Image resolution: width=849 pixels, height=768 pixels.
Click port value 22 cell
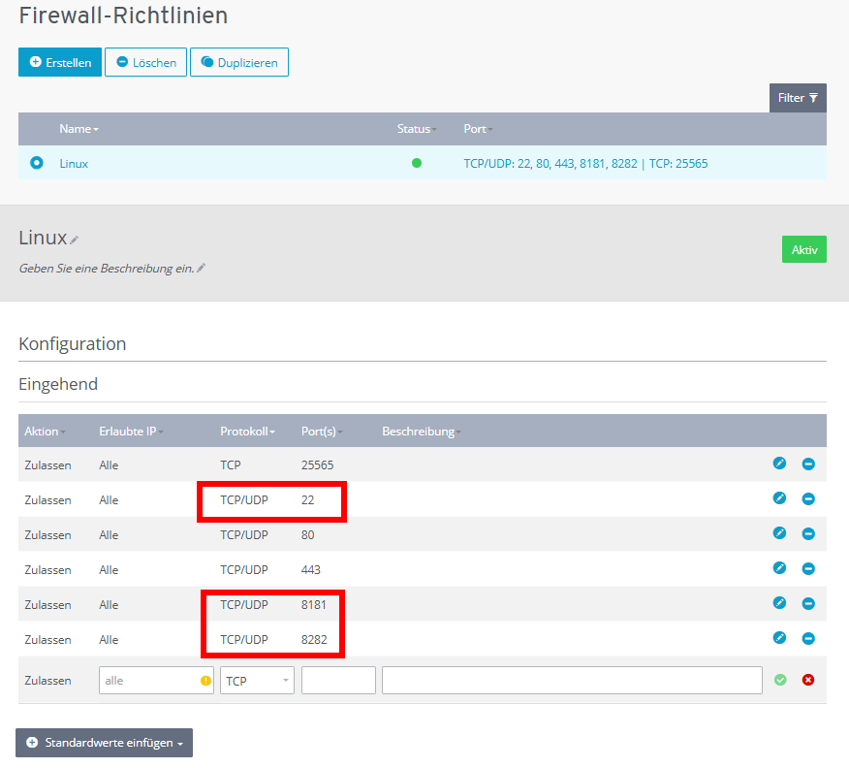pos(307,500)
